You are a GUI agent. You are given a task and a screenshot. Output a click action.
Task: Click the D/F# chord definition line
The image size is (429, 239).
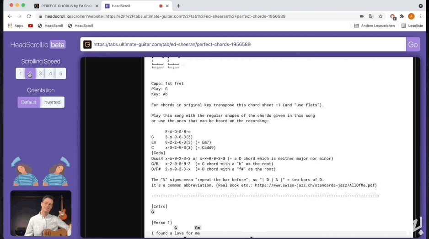click(x=214, y=169)
